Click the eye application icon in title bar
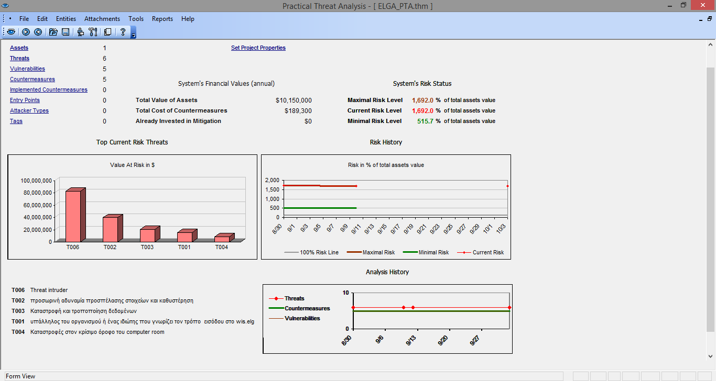 (x=6, y=6)
